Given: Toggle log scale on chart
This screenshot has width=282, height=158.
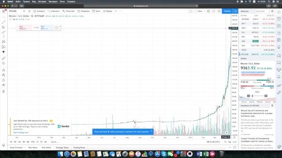Looking at the screenshot, I should [230, 142].
